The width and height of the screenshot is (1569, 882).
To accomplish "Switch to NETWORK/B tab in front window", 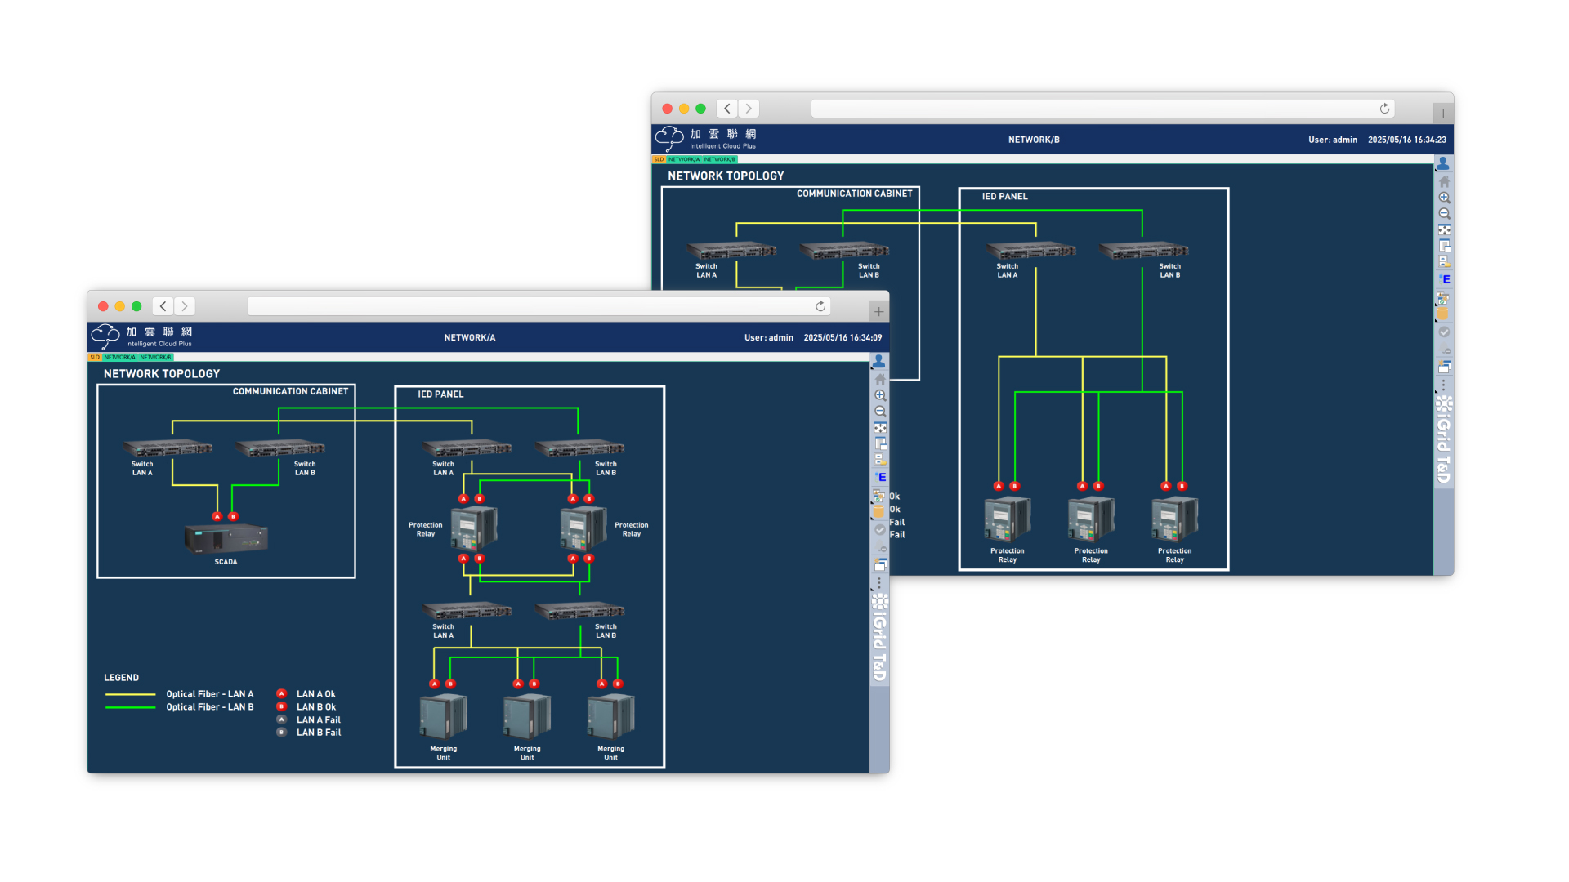I will click(155, 357).
